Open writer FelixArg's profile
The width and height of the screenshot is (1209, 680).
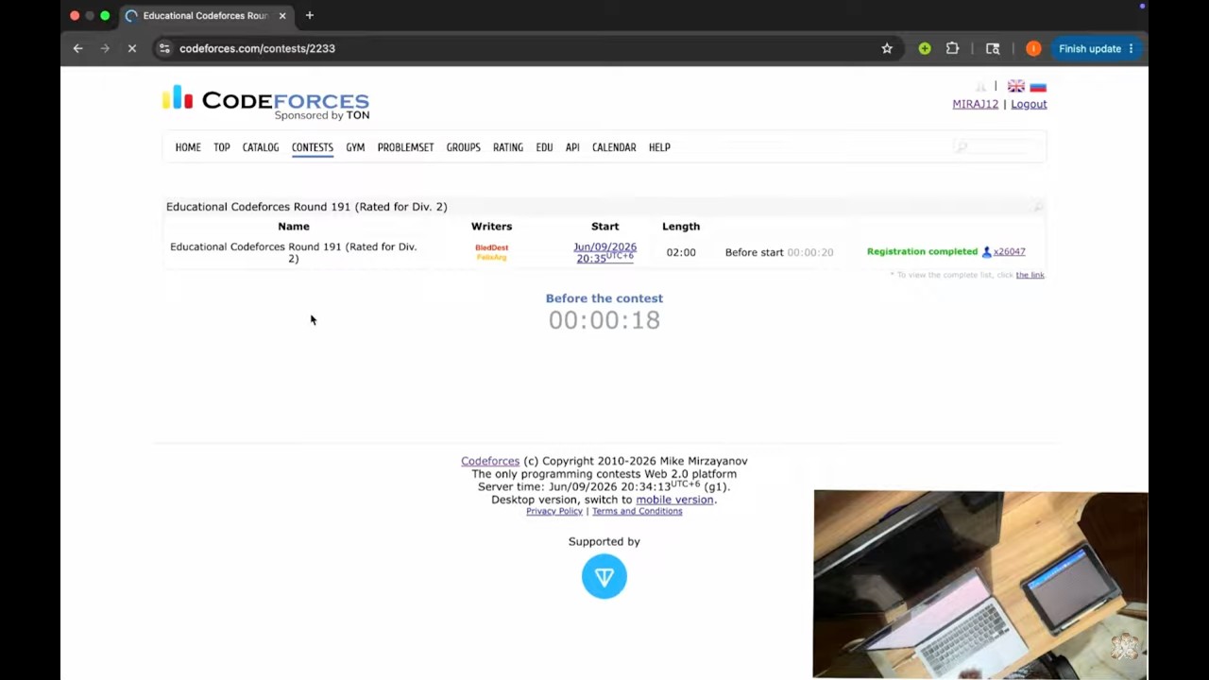tap(491, 257)
